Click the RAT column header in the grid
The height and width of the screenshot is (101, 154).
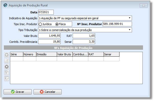(96, 54)
